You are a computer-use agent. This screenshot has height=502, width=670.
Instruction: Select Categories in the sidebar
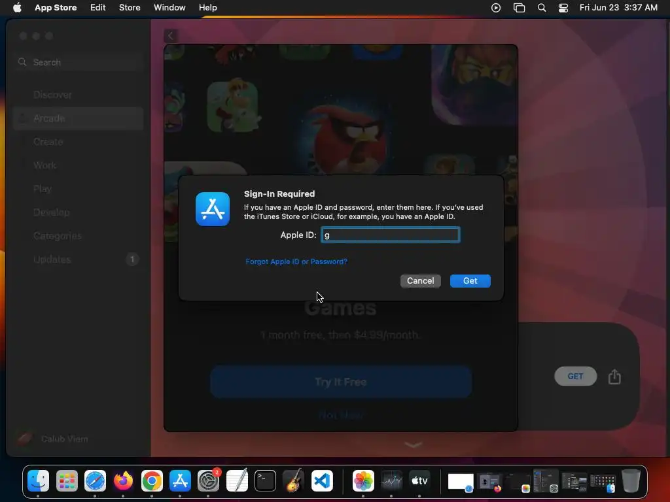[78, 235]
